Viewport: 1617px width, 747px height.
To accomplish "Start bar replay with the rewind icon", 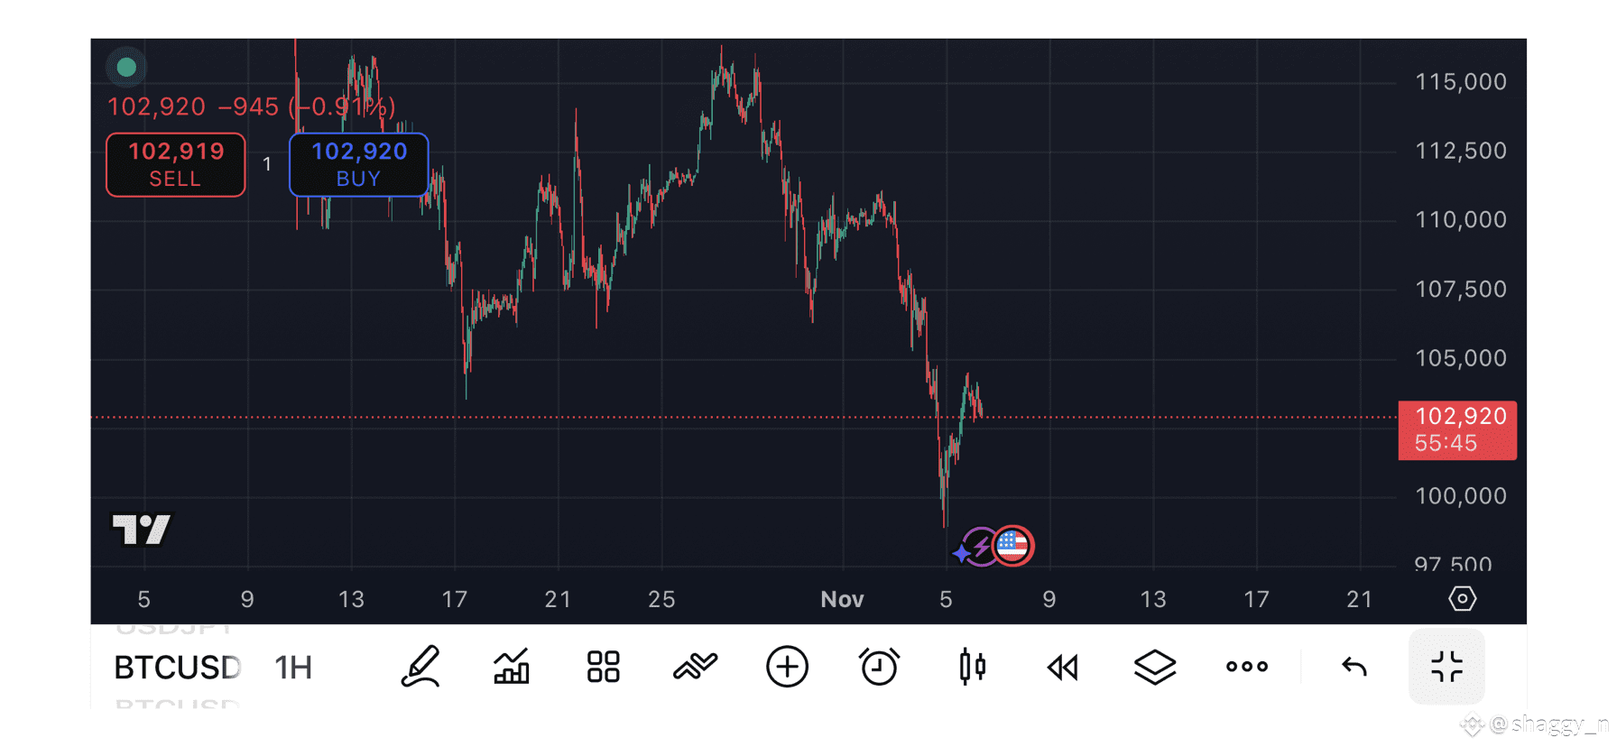I will (x=1063, y=668).
